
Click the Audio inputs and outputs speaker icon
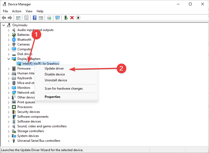click(14, 30)
